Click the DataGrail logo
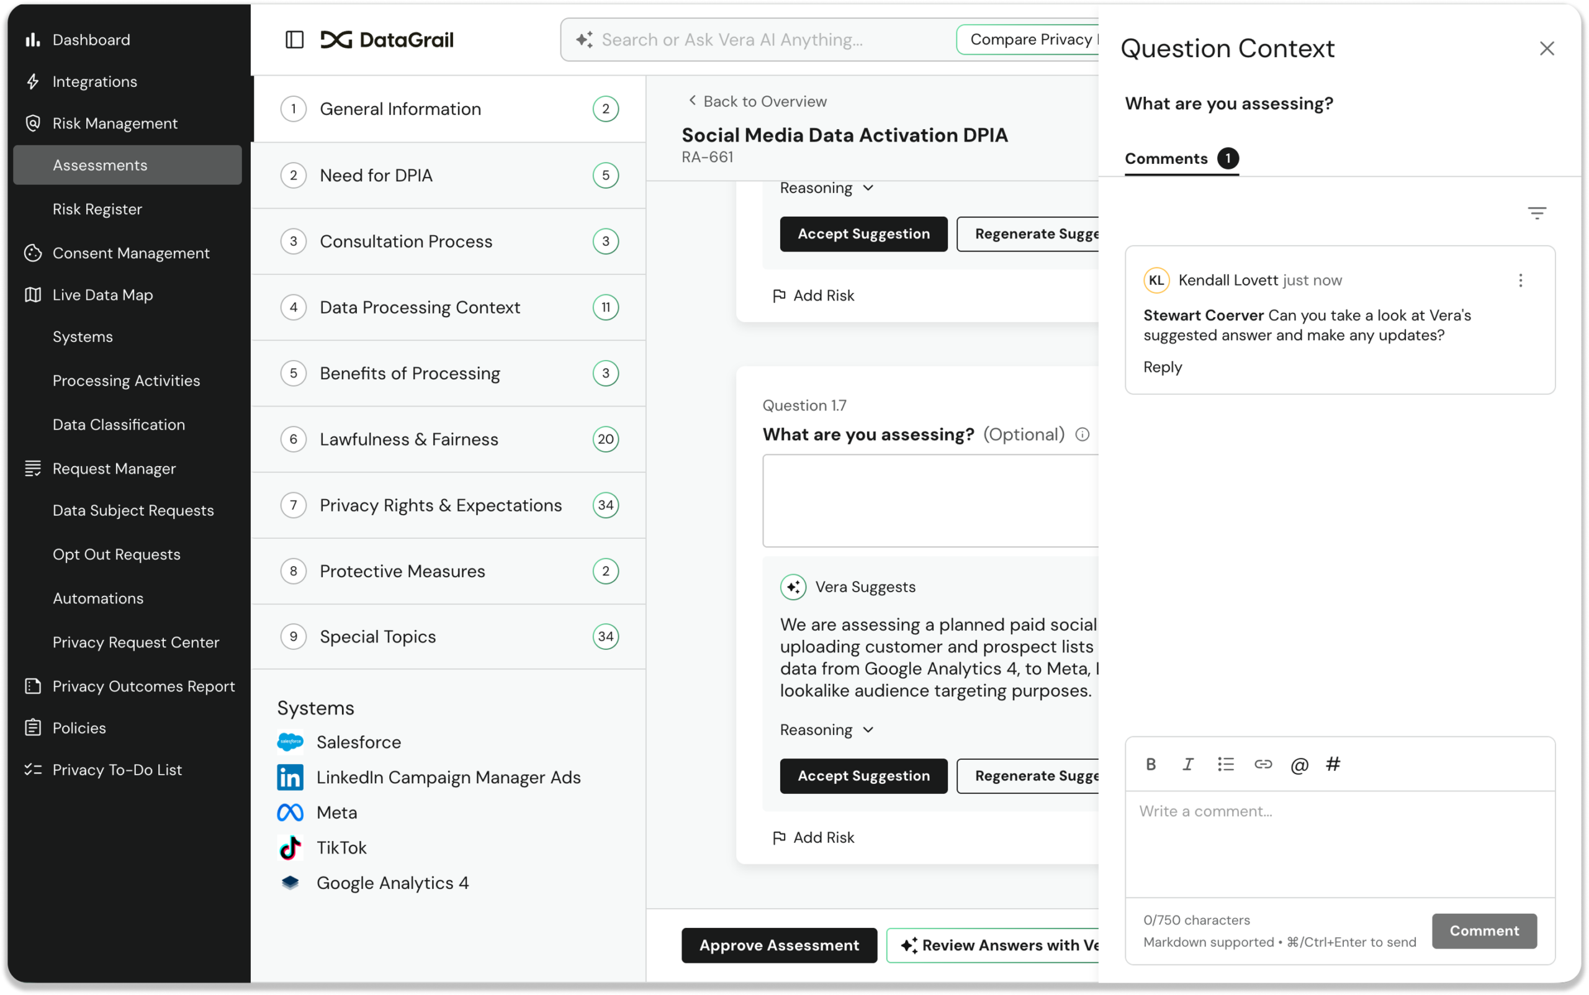1589x995 pixels. click(x=387, y=40)
